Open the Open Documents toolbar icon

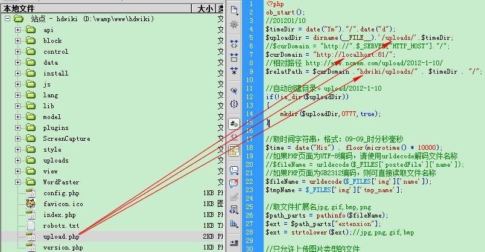point(234,10)
